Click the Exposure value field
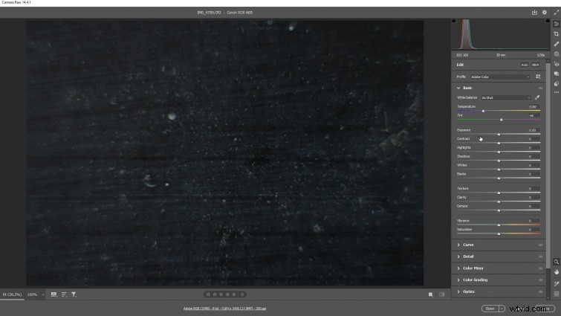Image resolution: width=561 pixels, height=316 pixels. coord(533,130)
